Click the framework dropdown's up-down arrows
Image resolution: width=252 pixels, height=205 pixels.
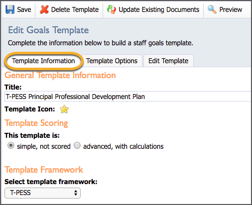pyautogui.click(x=76, y=193)
